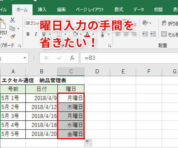Screen dimensions: 178x148
Task: Open the Underline style dropdown
Action: (x=50, y=34)
